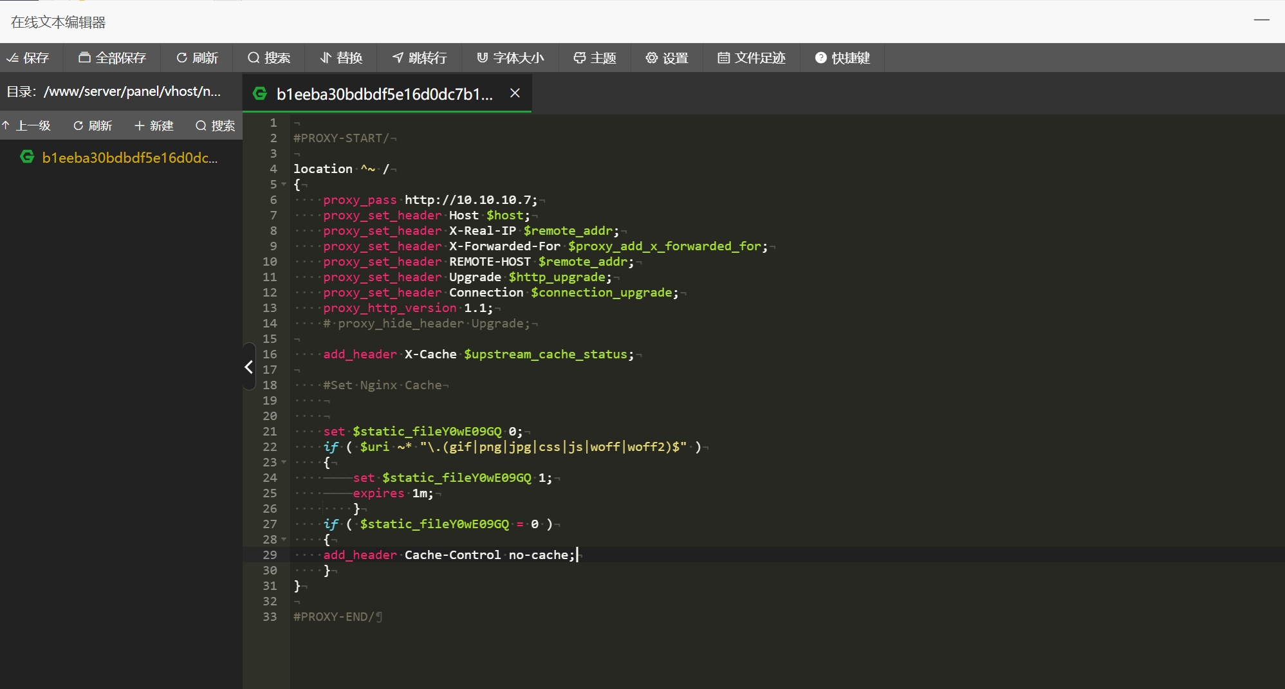Click proxy_http_version 1.1 line
The height and width of the screenshot is (689, 1285).
pyautogui.click(x=408, y=308)
